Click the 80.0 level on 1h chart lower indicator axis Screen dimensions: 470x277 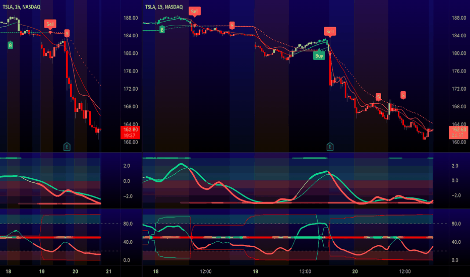(x=128, y=224)
